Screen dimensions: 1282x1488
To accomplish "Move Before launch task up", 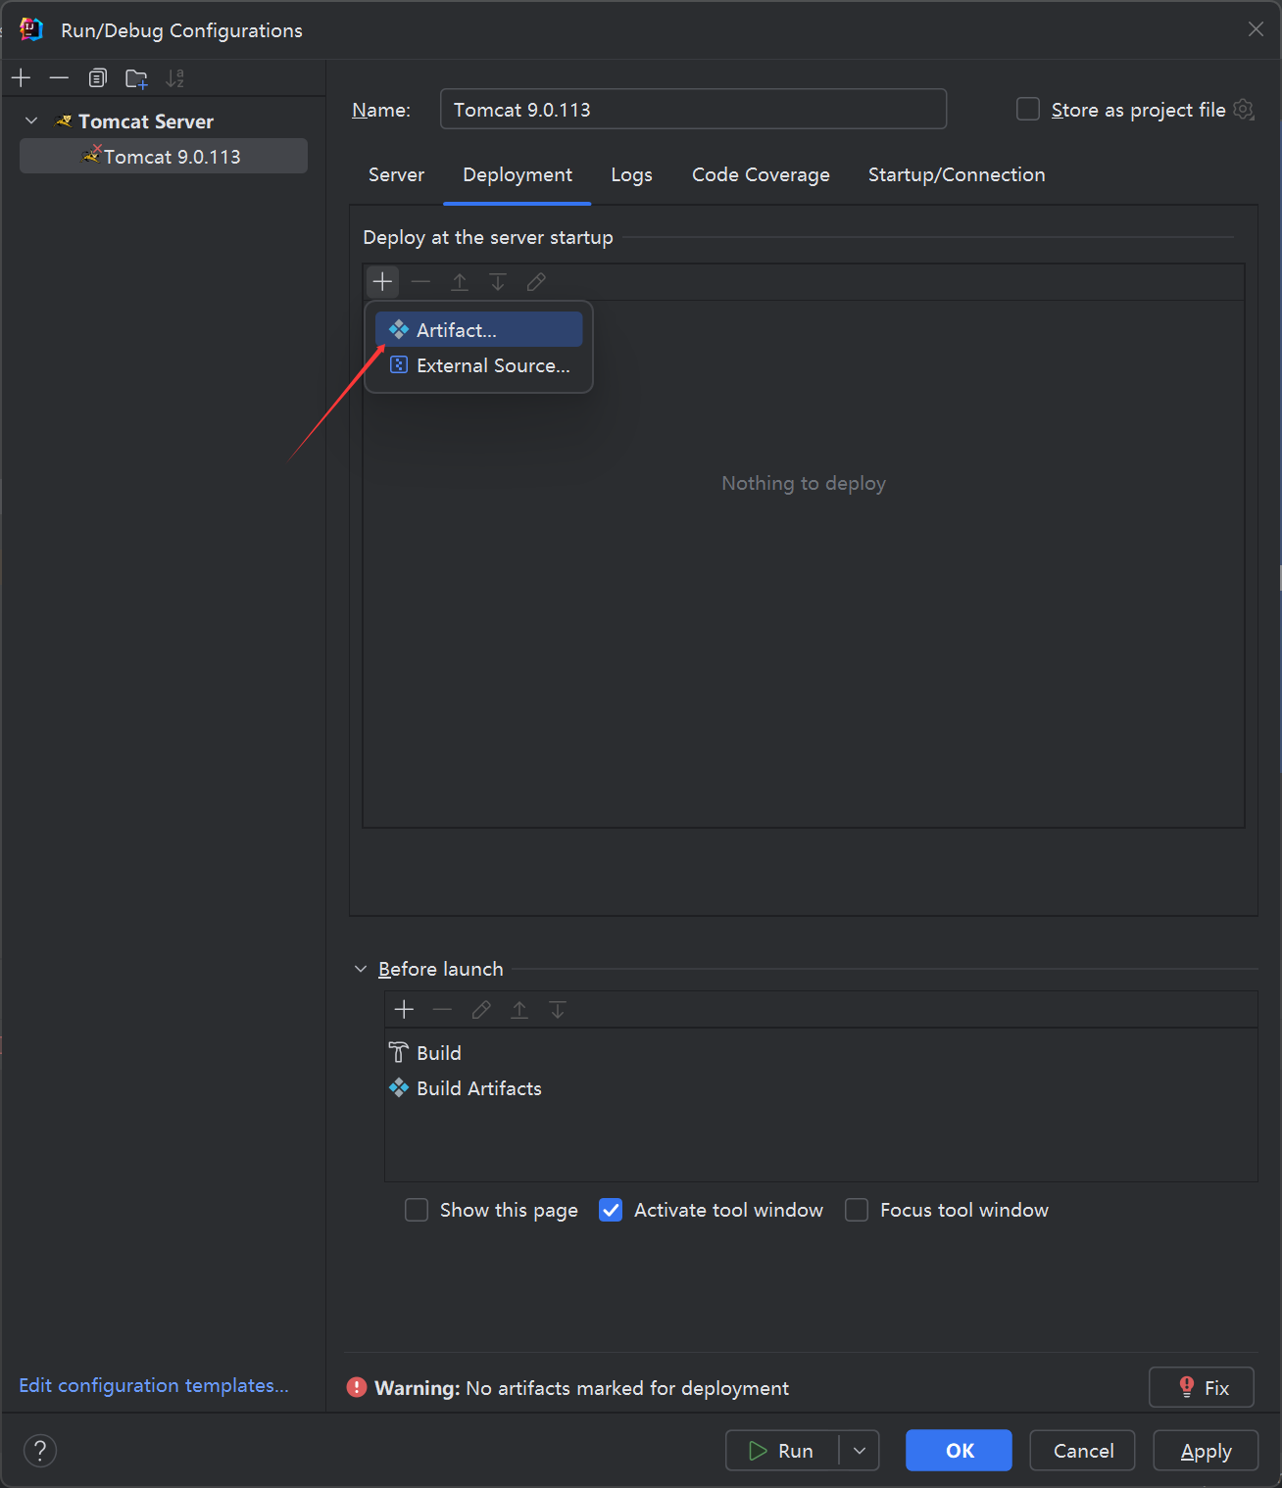I will click(519, 1009).
